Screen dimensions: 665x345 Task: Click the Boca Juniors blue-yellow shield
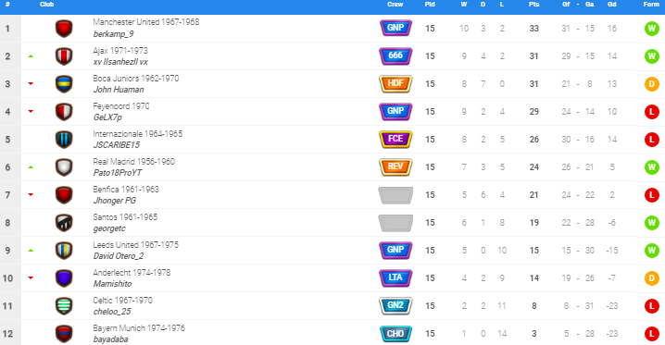coord(64,84)
